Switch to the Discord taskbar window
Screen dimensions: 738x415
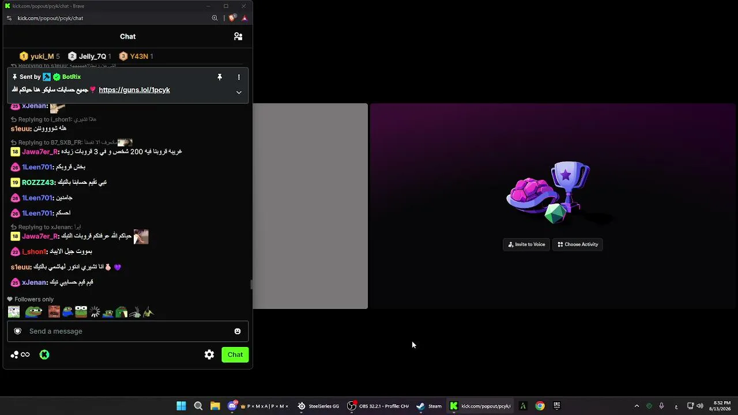coord(258,406)
